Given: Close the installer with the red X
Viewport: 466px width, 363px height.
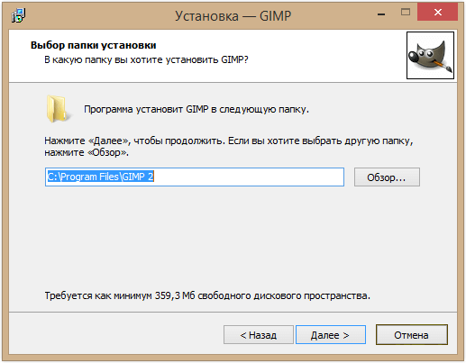Looking at the screenshot, I should click(x=437, y=12).
